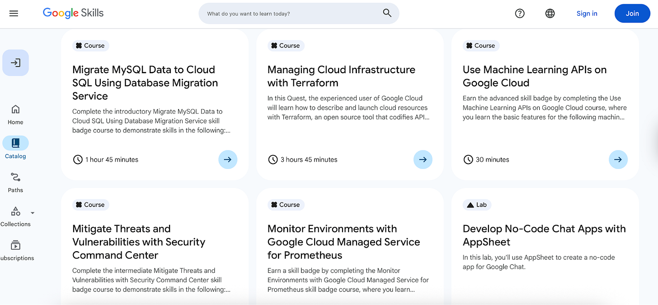
Task: Click the search magnifier icon
Action: pos(387,13)
